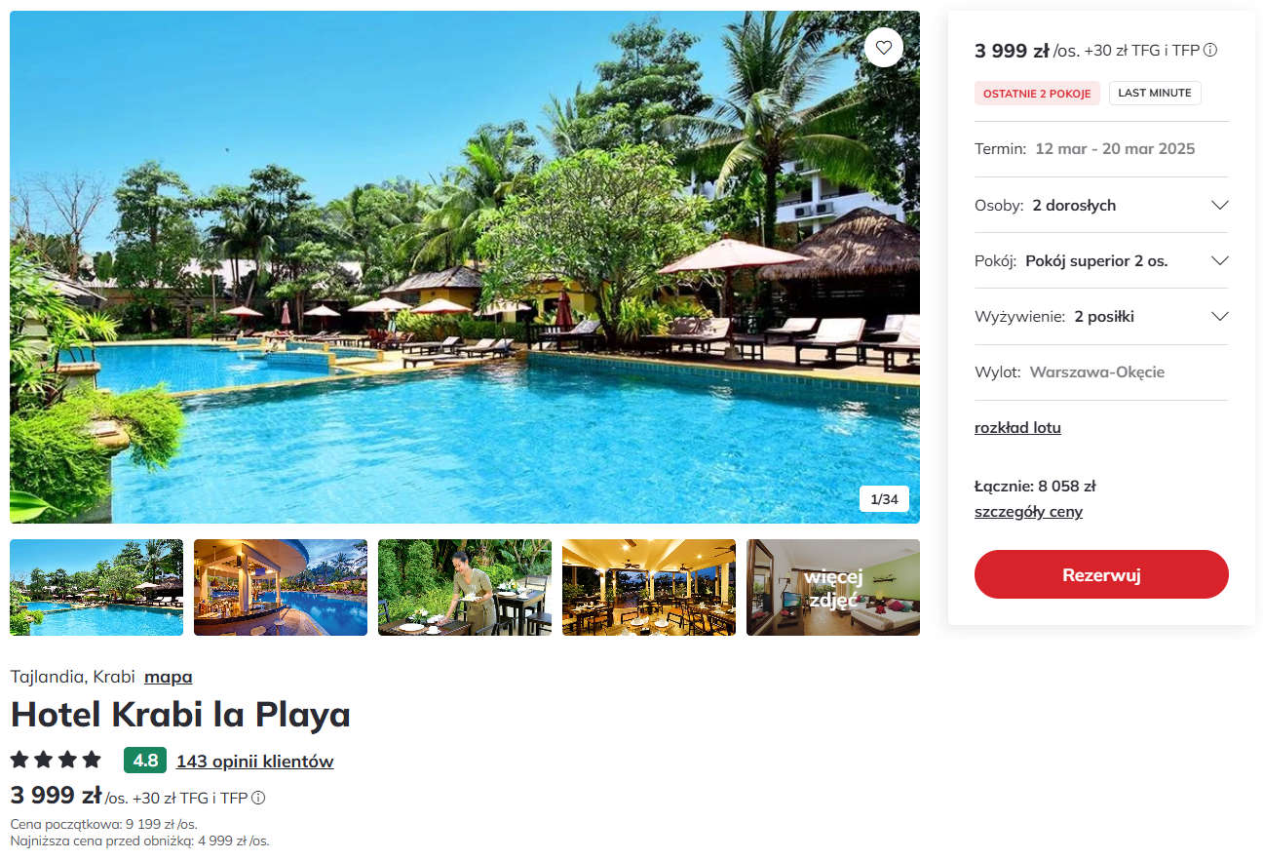Open the szczegóły ceny link
This screenshot has width=1263, height=860.
tap(1028, 511)
